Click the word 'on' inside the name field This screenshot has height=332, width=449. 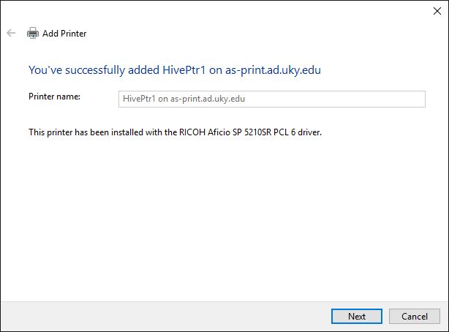[163, 99]
